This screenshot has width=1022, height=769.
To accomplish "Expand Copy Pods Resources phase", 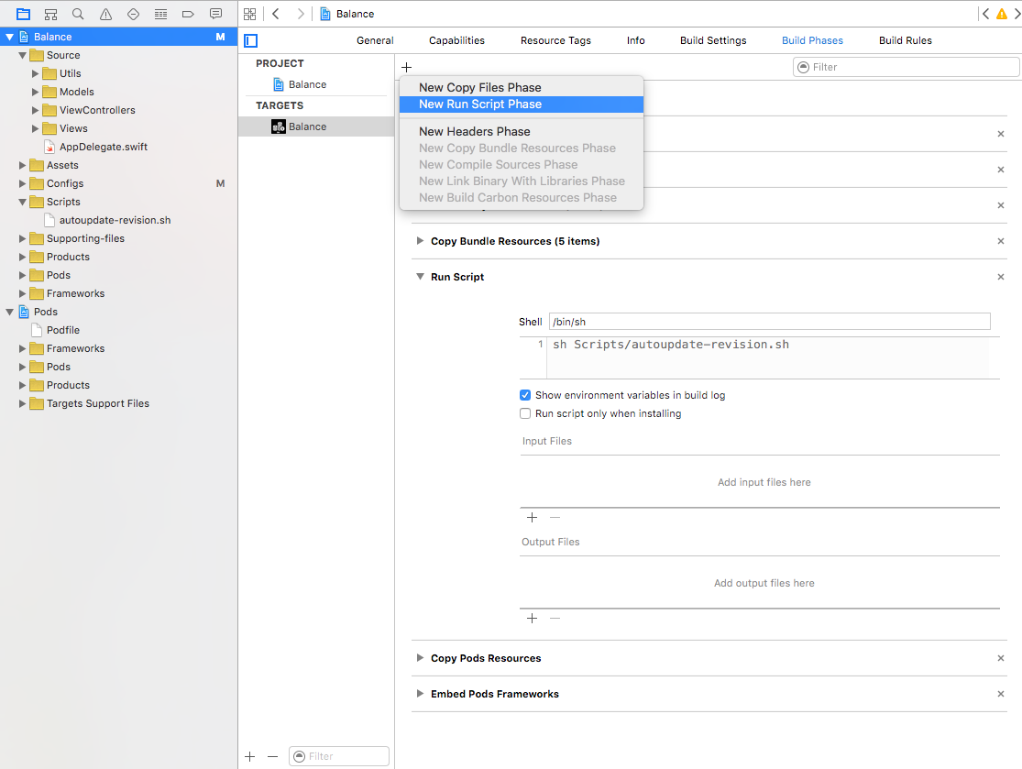I will (420, 658).
